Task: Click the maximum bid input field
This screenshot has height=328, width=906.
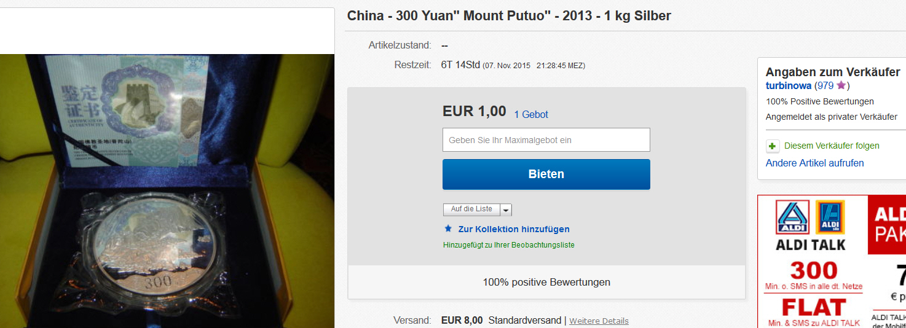Action: (x=546, y=140)
